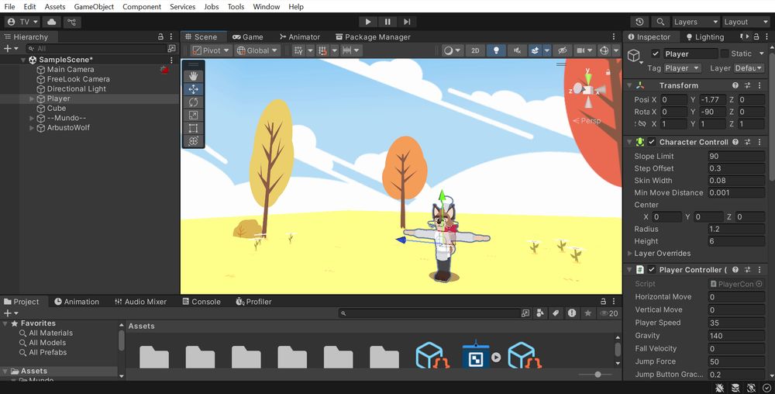Screen dimensions: 775x394
Task: Toggle Scene effects (skybox, fog) button
Action: tap(535, 50)
